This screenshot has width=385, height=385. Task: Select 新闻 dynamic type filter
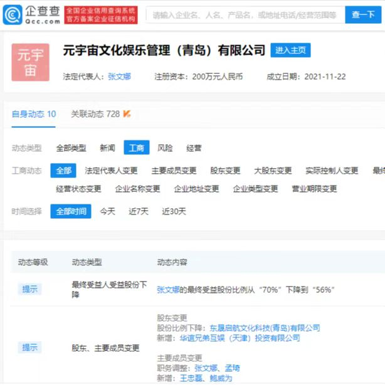107,148
